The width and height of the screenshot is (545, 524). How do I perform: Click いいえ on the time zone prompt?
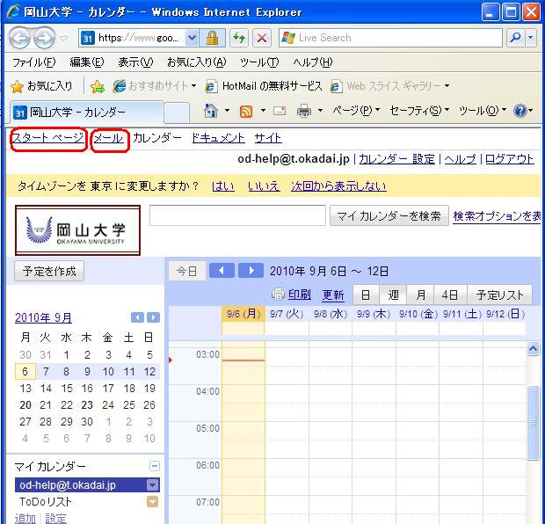coord(264,186)
